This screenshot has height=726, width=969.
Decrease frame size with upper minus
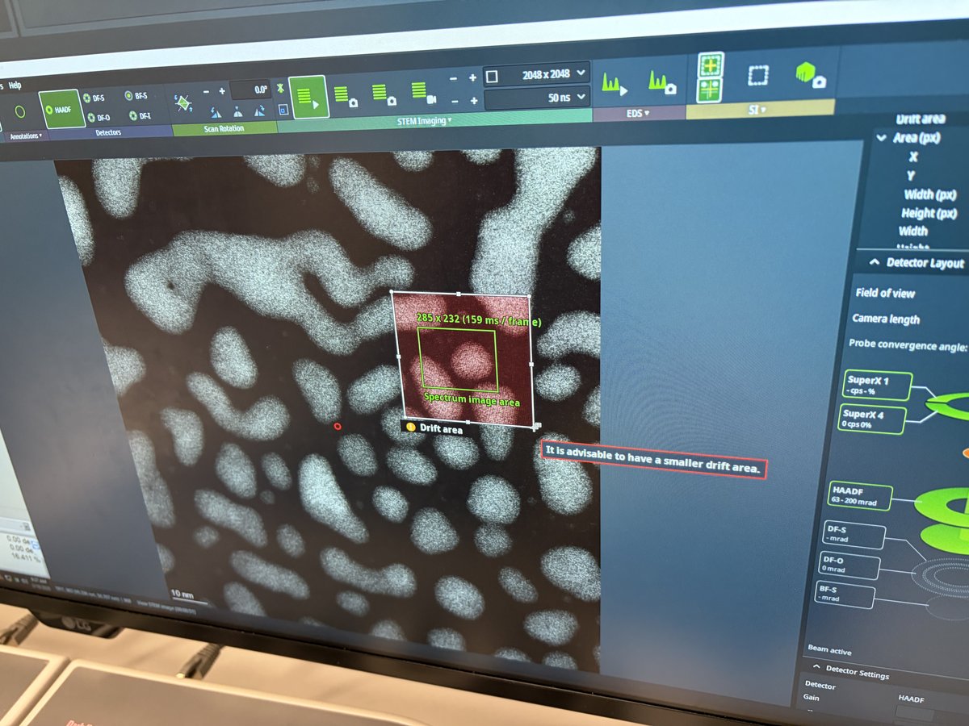point(452,79)
